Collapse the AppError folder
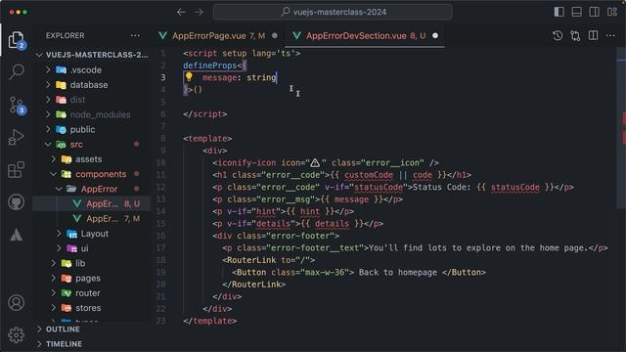Image resolution: width=626 pixels, height=352 pixels. pos(92,189)
